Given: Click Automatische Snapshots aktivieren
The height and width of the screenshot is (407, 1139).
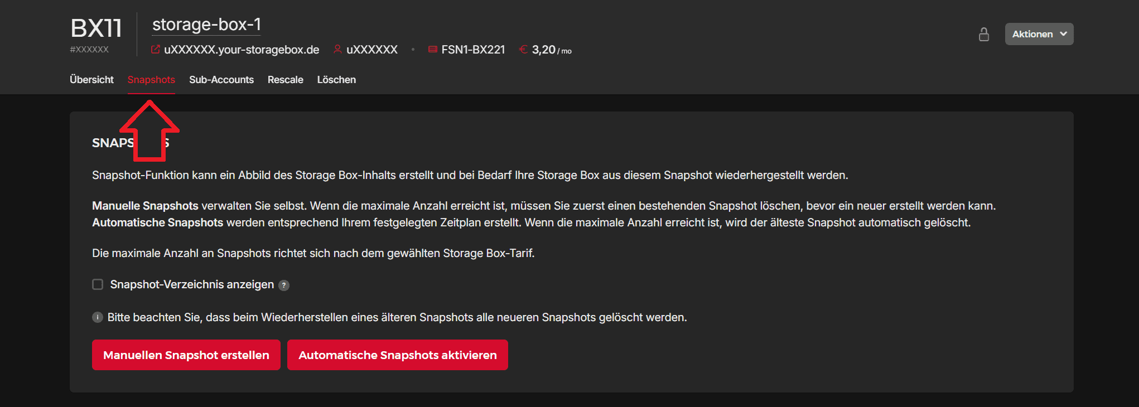Looking at the screenshot, I should [x=398, y=355].
